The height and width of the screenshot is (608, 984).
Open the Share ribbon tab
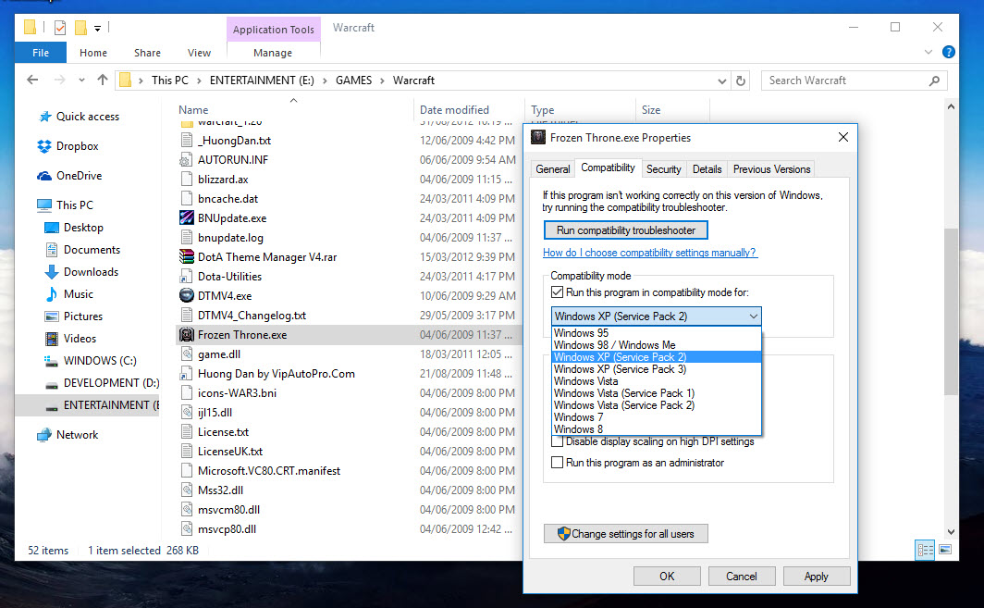(146, 53)
